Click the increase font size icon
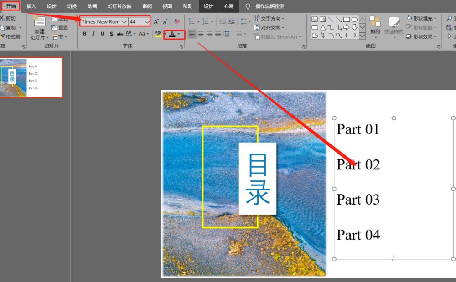456x282 pixels. tap(156, 21)
